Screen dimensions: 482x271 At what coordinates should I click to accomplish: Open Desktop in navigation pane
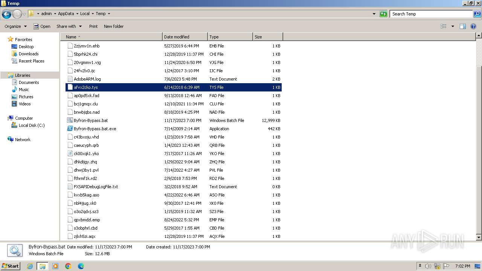(26, 47)
